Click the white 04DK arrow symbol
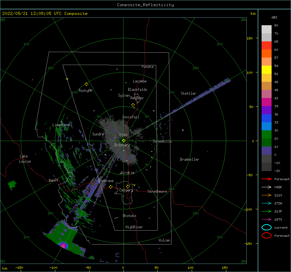Viewport: 291px width, 272px height. coord(266,187)
